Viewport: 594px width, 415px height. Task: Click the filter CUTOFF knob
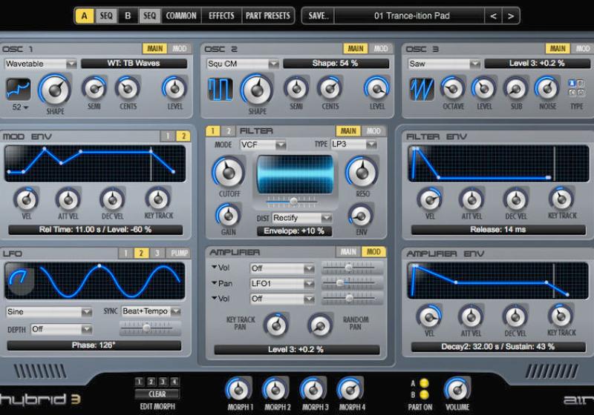click(x=229, y=173)
